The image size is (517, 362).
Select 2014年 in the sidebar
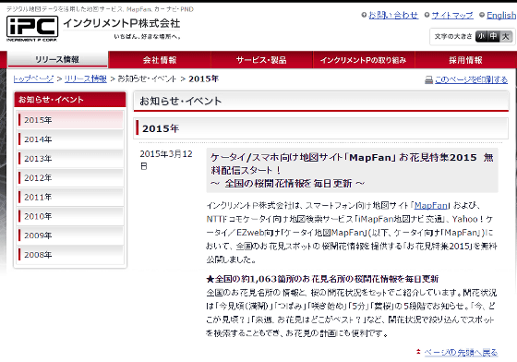click(x=70, y=139)
